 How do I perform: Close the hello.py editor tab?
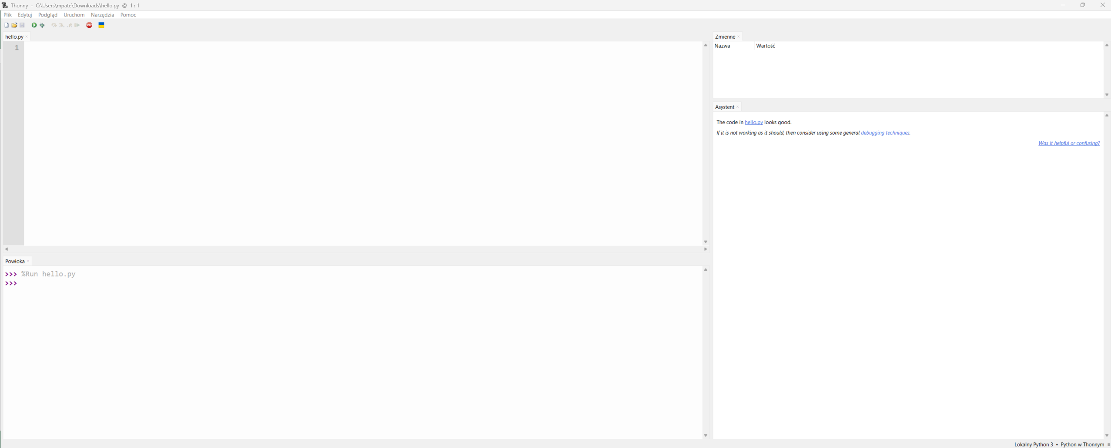pyautogui.click(x=27, y=37)
